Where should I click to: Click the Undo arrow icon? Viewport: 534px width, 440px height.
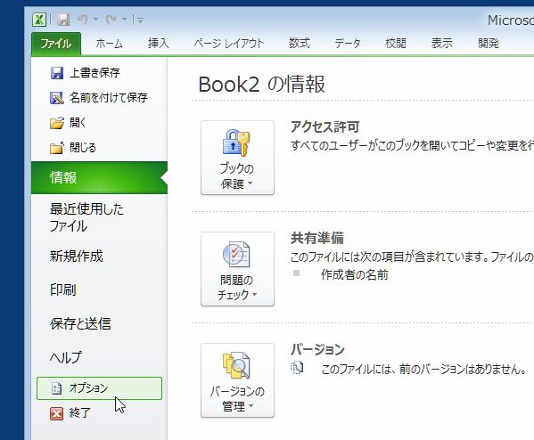82,20
